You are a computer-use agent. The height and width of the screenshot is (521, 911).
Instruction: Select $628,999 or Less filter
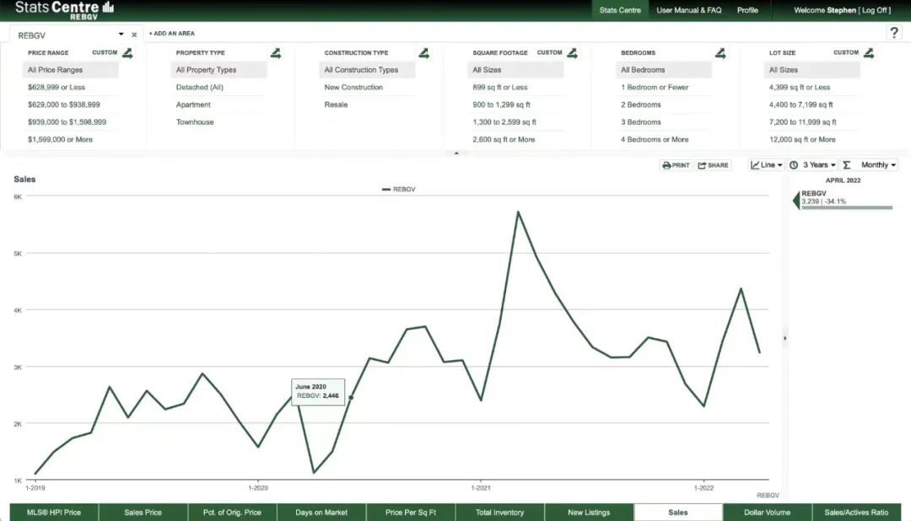point(57,87)
